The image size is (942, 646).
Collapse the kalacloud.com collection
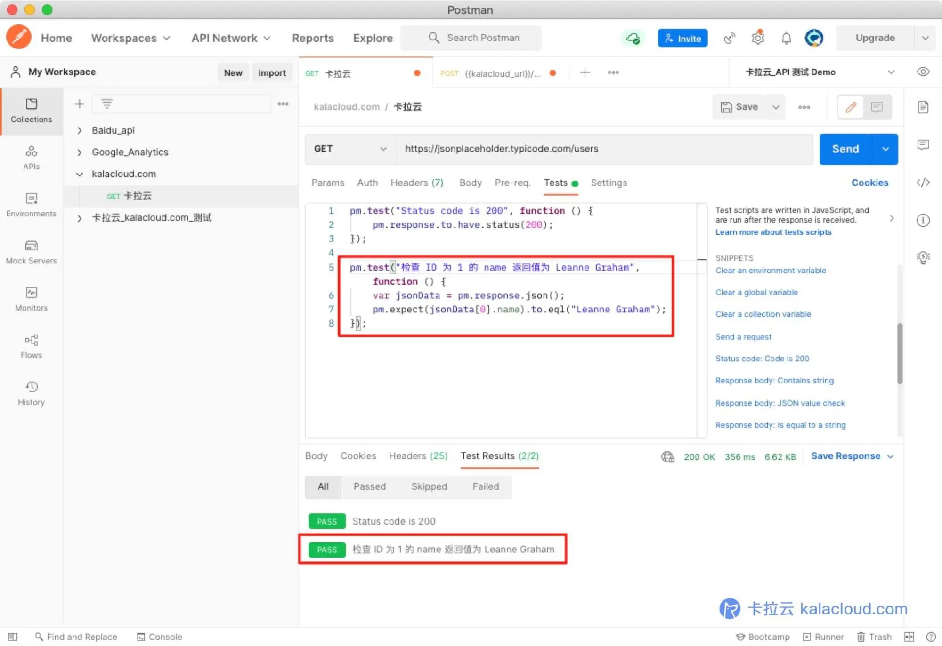coord(79,174)
